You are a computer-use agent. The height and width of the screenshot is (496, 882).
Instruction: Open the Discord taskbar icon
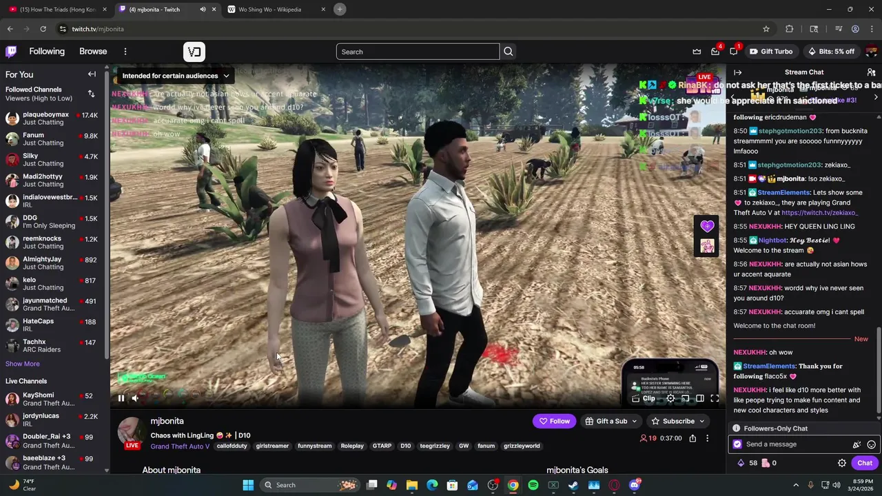click(x=634, y=485)
